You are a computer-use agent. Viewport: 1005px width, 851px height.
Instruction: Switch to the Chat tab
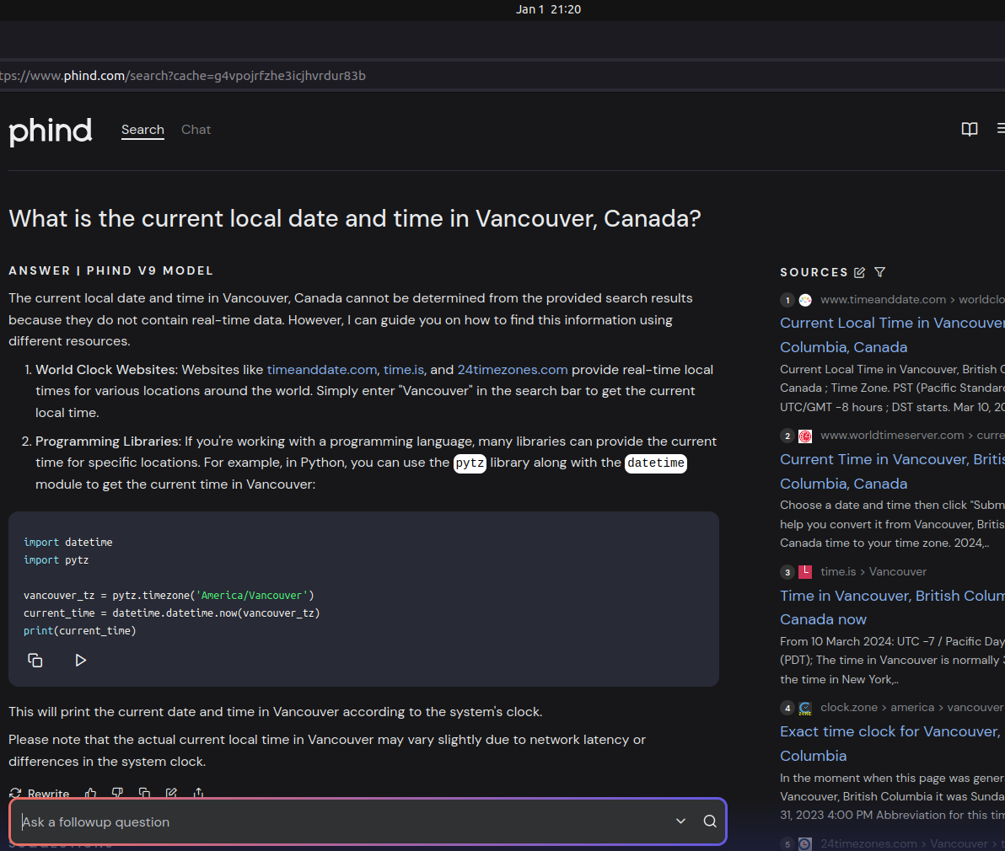[x=196, y=130]
